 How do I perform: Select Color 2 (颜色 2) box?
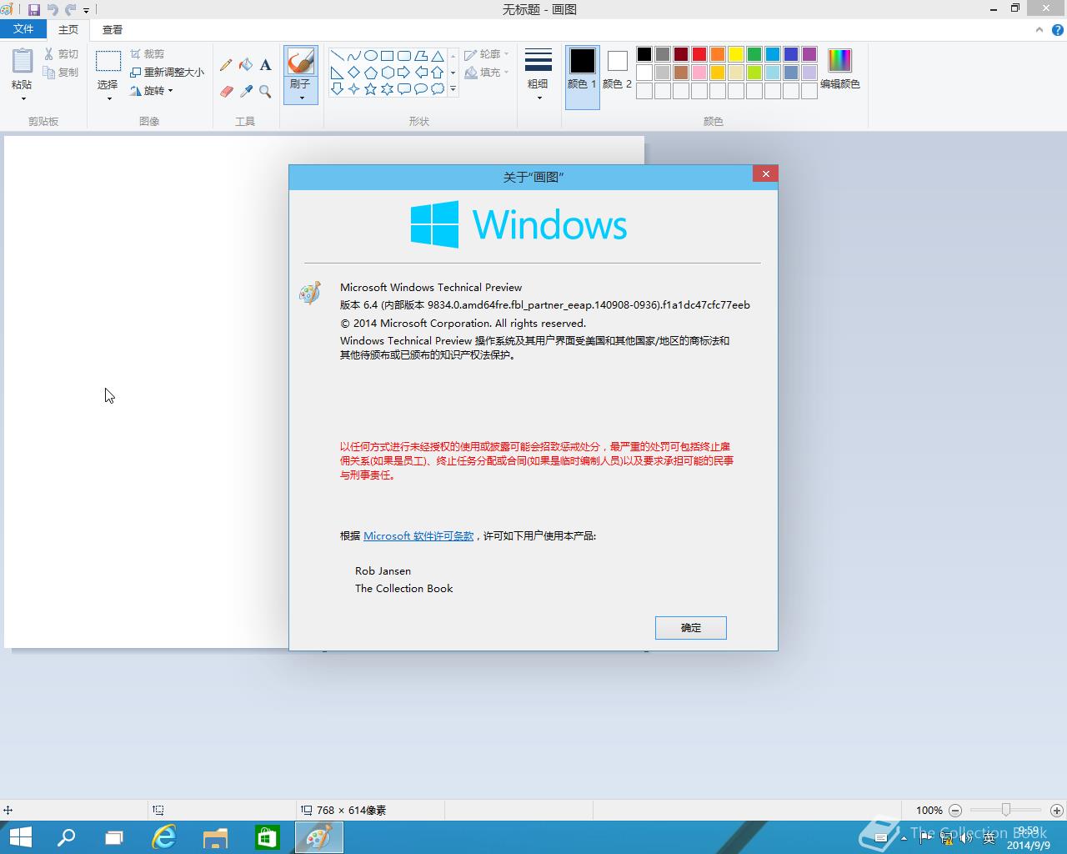(617, 69)
